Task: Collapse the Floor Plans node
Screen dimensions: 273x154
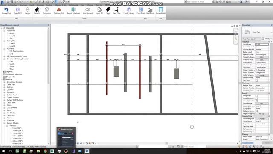Action: coord(4,31)
